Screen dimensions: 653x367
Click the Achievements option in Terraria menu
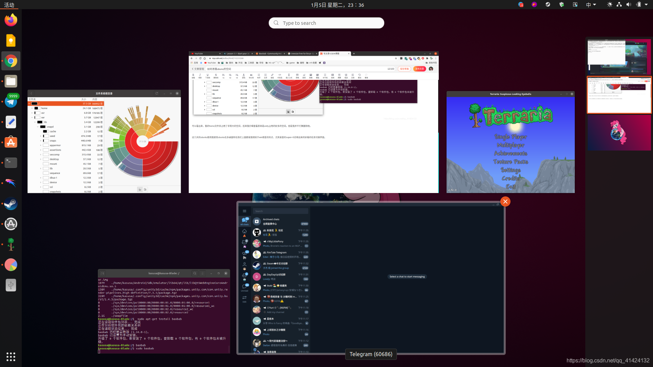[x=510, y=153]
